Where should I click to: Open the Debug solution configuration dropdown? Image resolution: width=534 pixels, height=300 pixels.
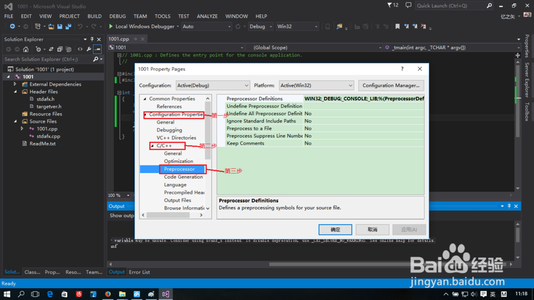[261, 27]
